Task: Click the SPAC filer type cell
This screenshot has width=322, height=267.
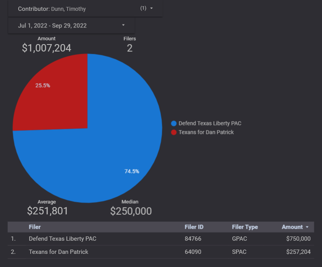Action: [239, 252]
